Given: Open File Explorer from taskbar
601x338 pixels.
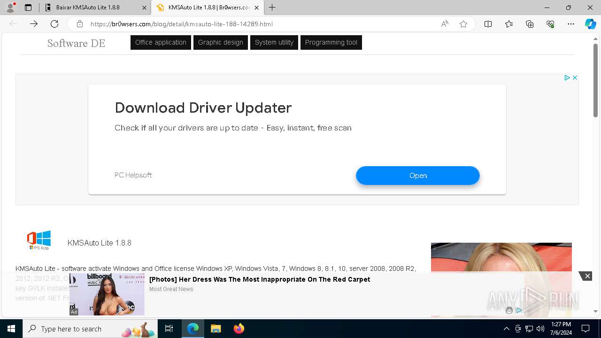Looking at the screenshot, I should (216, 329).
